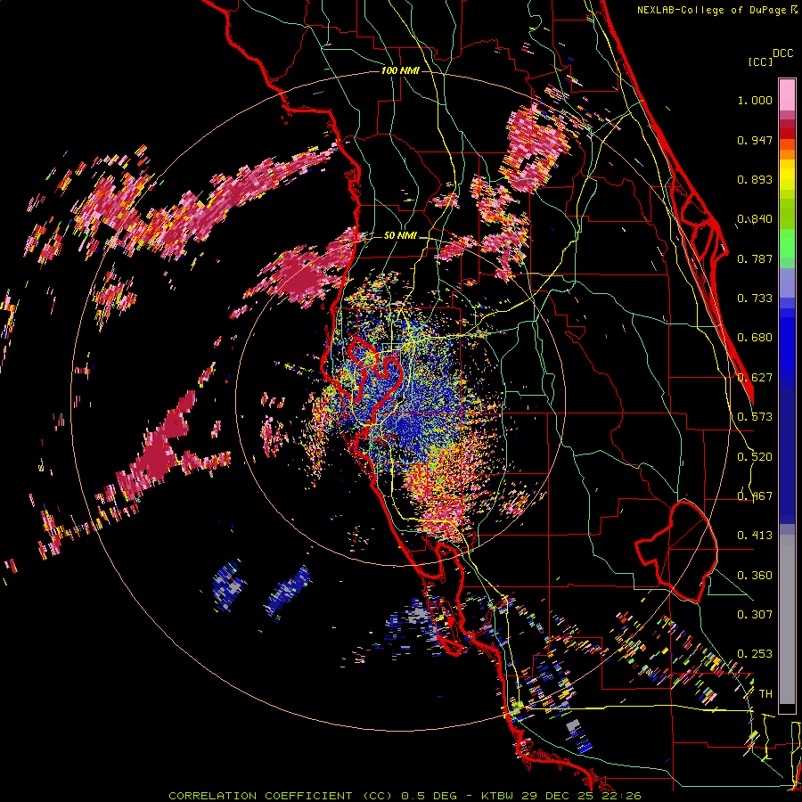
Task: Click the 0.467 scale value
Action: click(x=755, y=496)
